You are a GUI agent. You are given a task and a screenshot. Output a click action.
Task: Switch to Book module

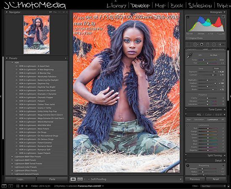177,5
